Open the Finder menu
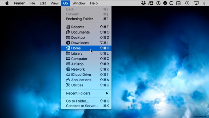This screenshot has width=209, height=118. (x=19, y=3)
